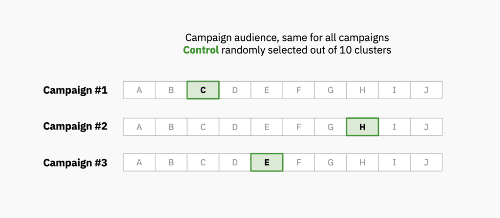Click the Campaign #1 label

[x=75, y=90]
